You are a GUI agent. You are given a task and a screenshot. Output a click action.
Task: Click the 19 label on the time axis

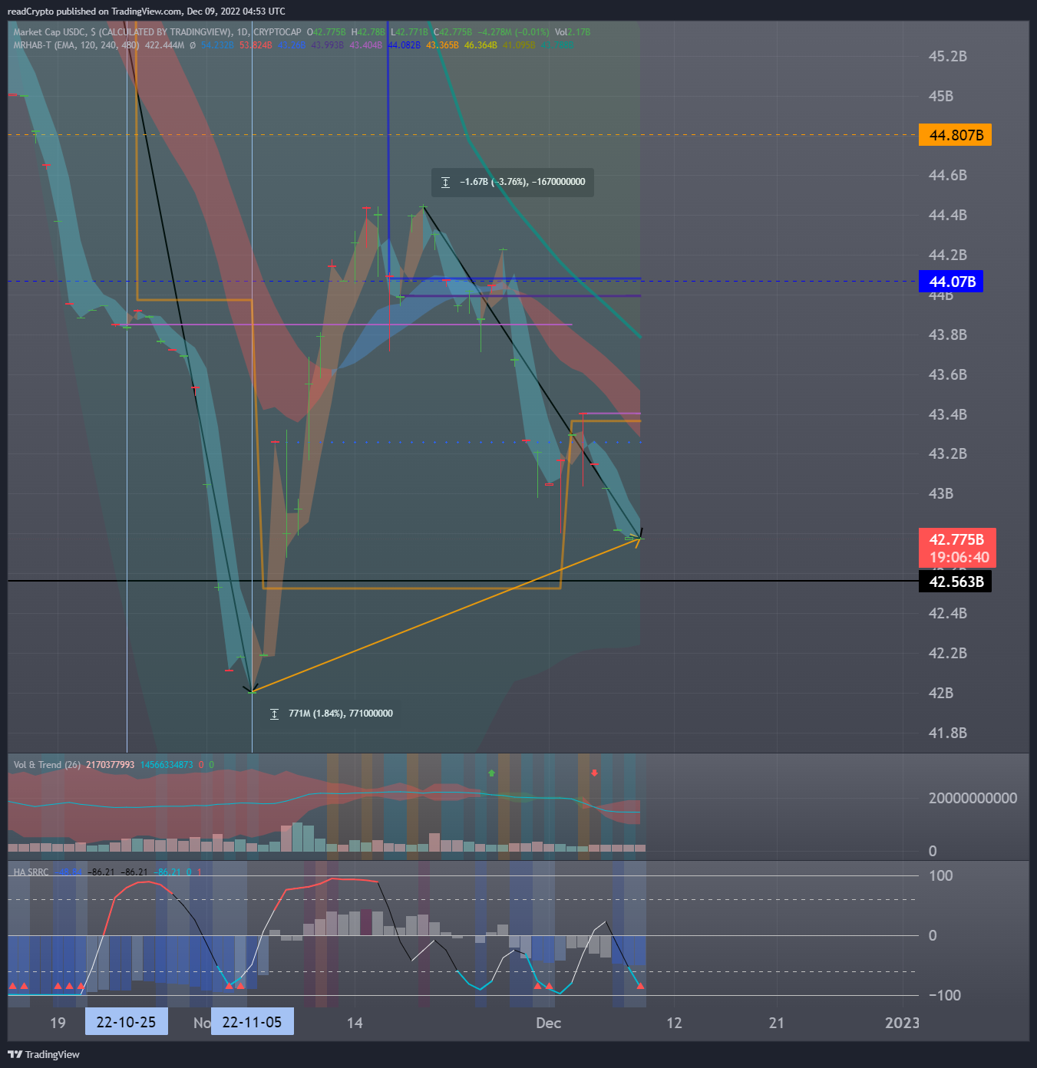pyautogui.click(x=58, y=1023)
